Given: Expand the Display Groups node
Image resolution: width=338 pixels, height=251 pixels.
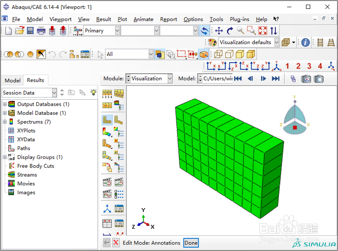Looking at the screenshot, I should (5, 157).
